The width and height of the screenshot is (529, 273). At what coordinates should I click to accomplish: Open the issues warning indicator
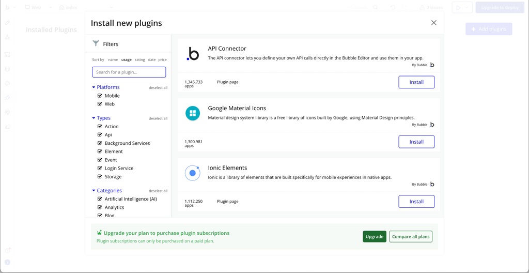pos(431,7)
